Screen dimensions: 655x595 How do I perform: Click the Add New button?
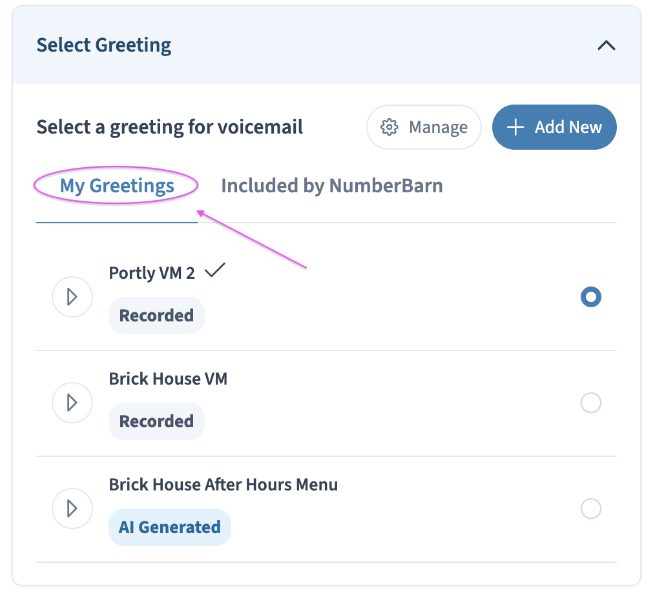point(554,127)
